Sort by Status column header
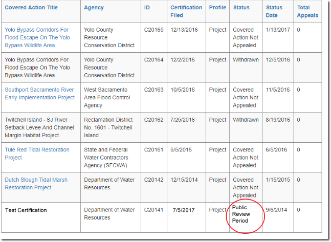Screen dimensions: 331x242 pyautogui.click(x=241, y=7)
